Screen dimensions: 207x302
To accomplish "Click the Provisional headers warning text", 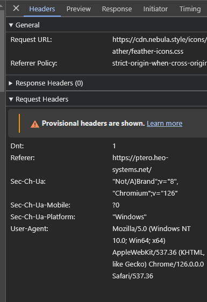I will coord(94,123).
